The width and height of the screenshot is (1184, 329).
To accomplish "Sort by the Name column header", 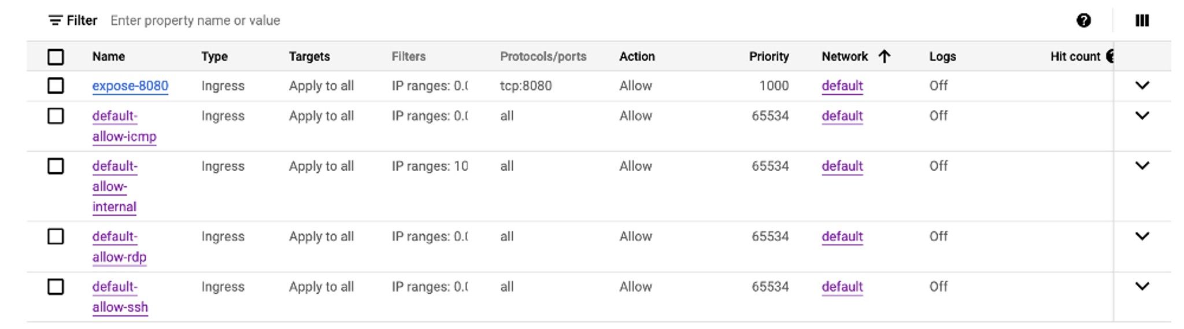I will tap(108, 56).
